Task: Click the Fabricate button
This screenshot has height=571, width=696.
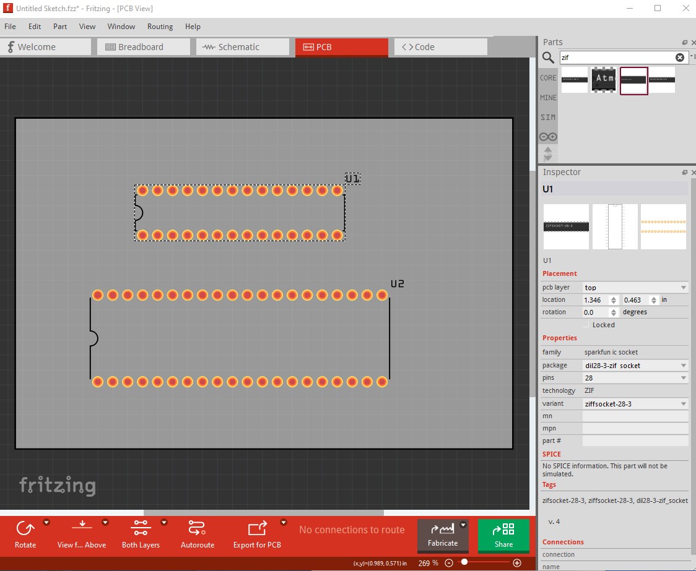Action: tap(443, 536)
